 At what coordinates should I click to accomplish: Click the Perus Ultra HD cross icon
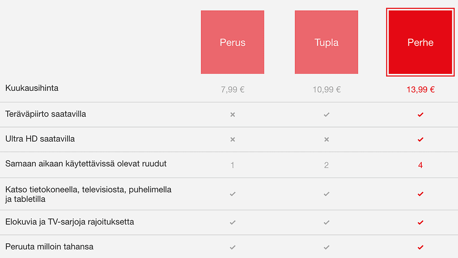[233, 139]
